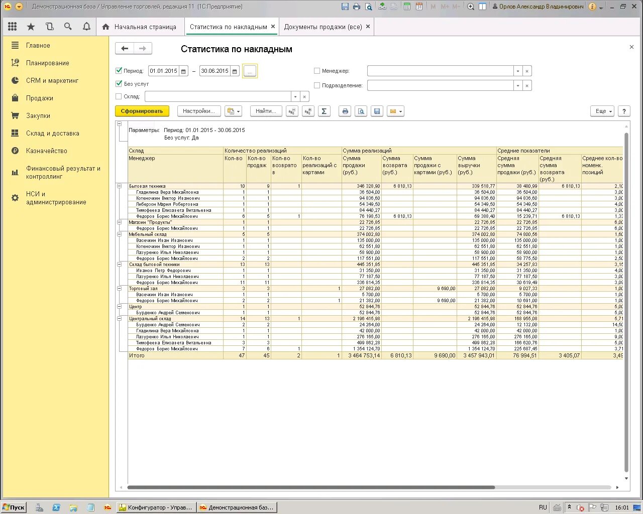Click the back navigation arrow
The height and width of the screenshot is (514, 643).
[125, 49]
